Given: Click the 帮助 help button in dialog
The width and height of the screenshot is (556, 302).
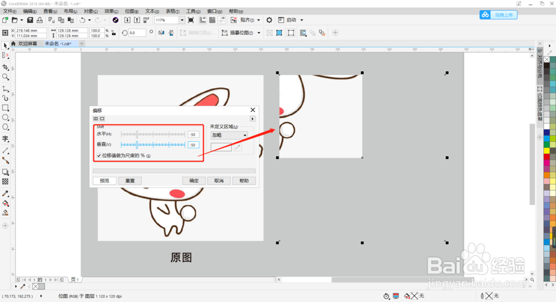Looking at the screenshot, I should (244, 181).
